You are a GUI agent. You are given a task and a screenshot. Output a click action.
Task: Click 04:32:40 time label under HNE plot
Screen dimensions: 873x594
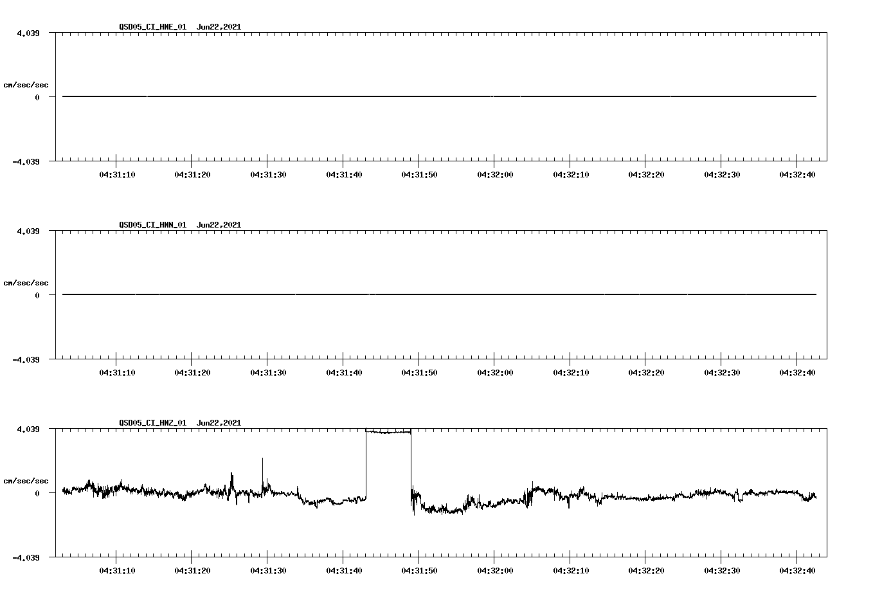[x=797, y=174]
